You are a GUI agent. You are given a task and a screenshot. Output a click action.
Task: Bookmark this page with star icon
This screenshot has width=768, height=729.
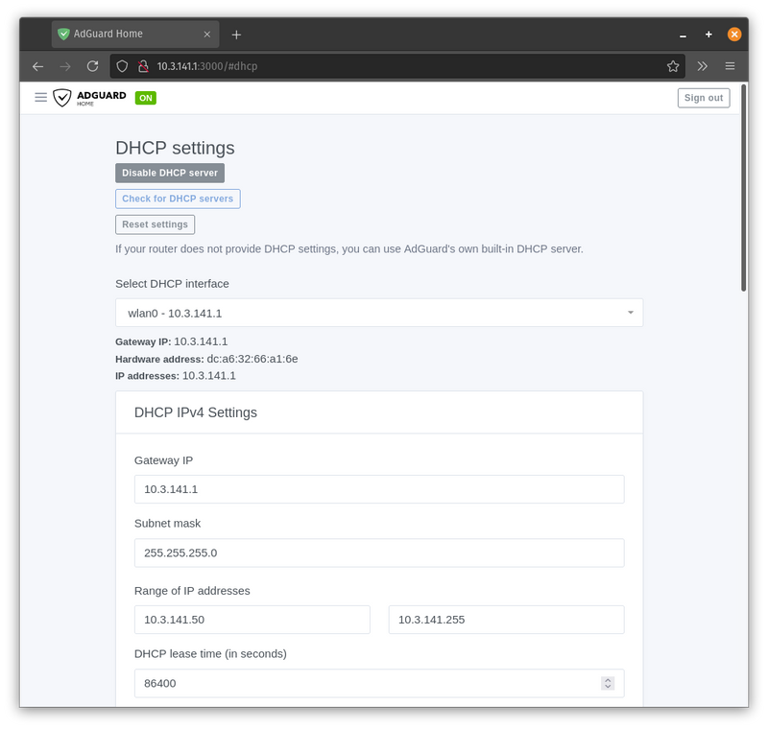(x=673, y=66)
